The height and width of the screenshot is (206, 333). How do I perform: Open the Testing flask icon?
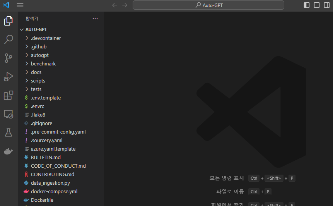9,132
